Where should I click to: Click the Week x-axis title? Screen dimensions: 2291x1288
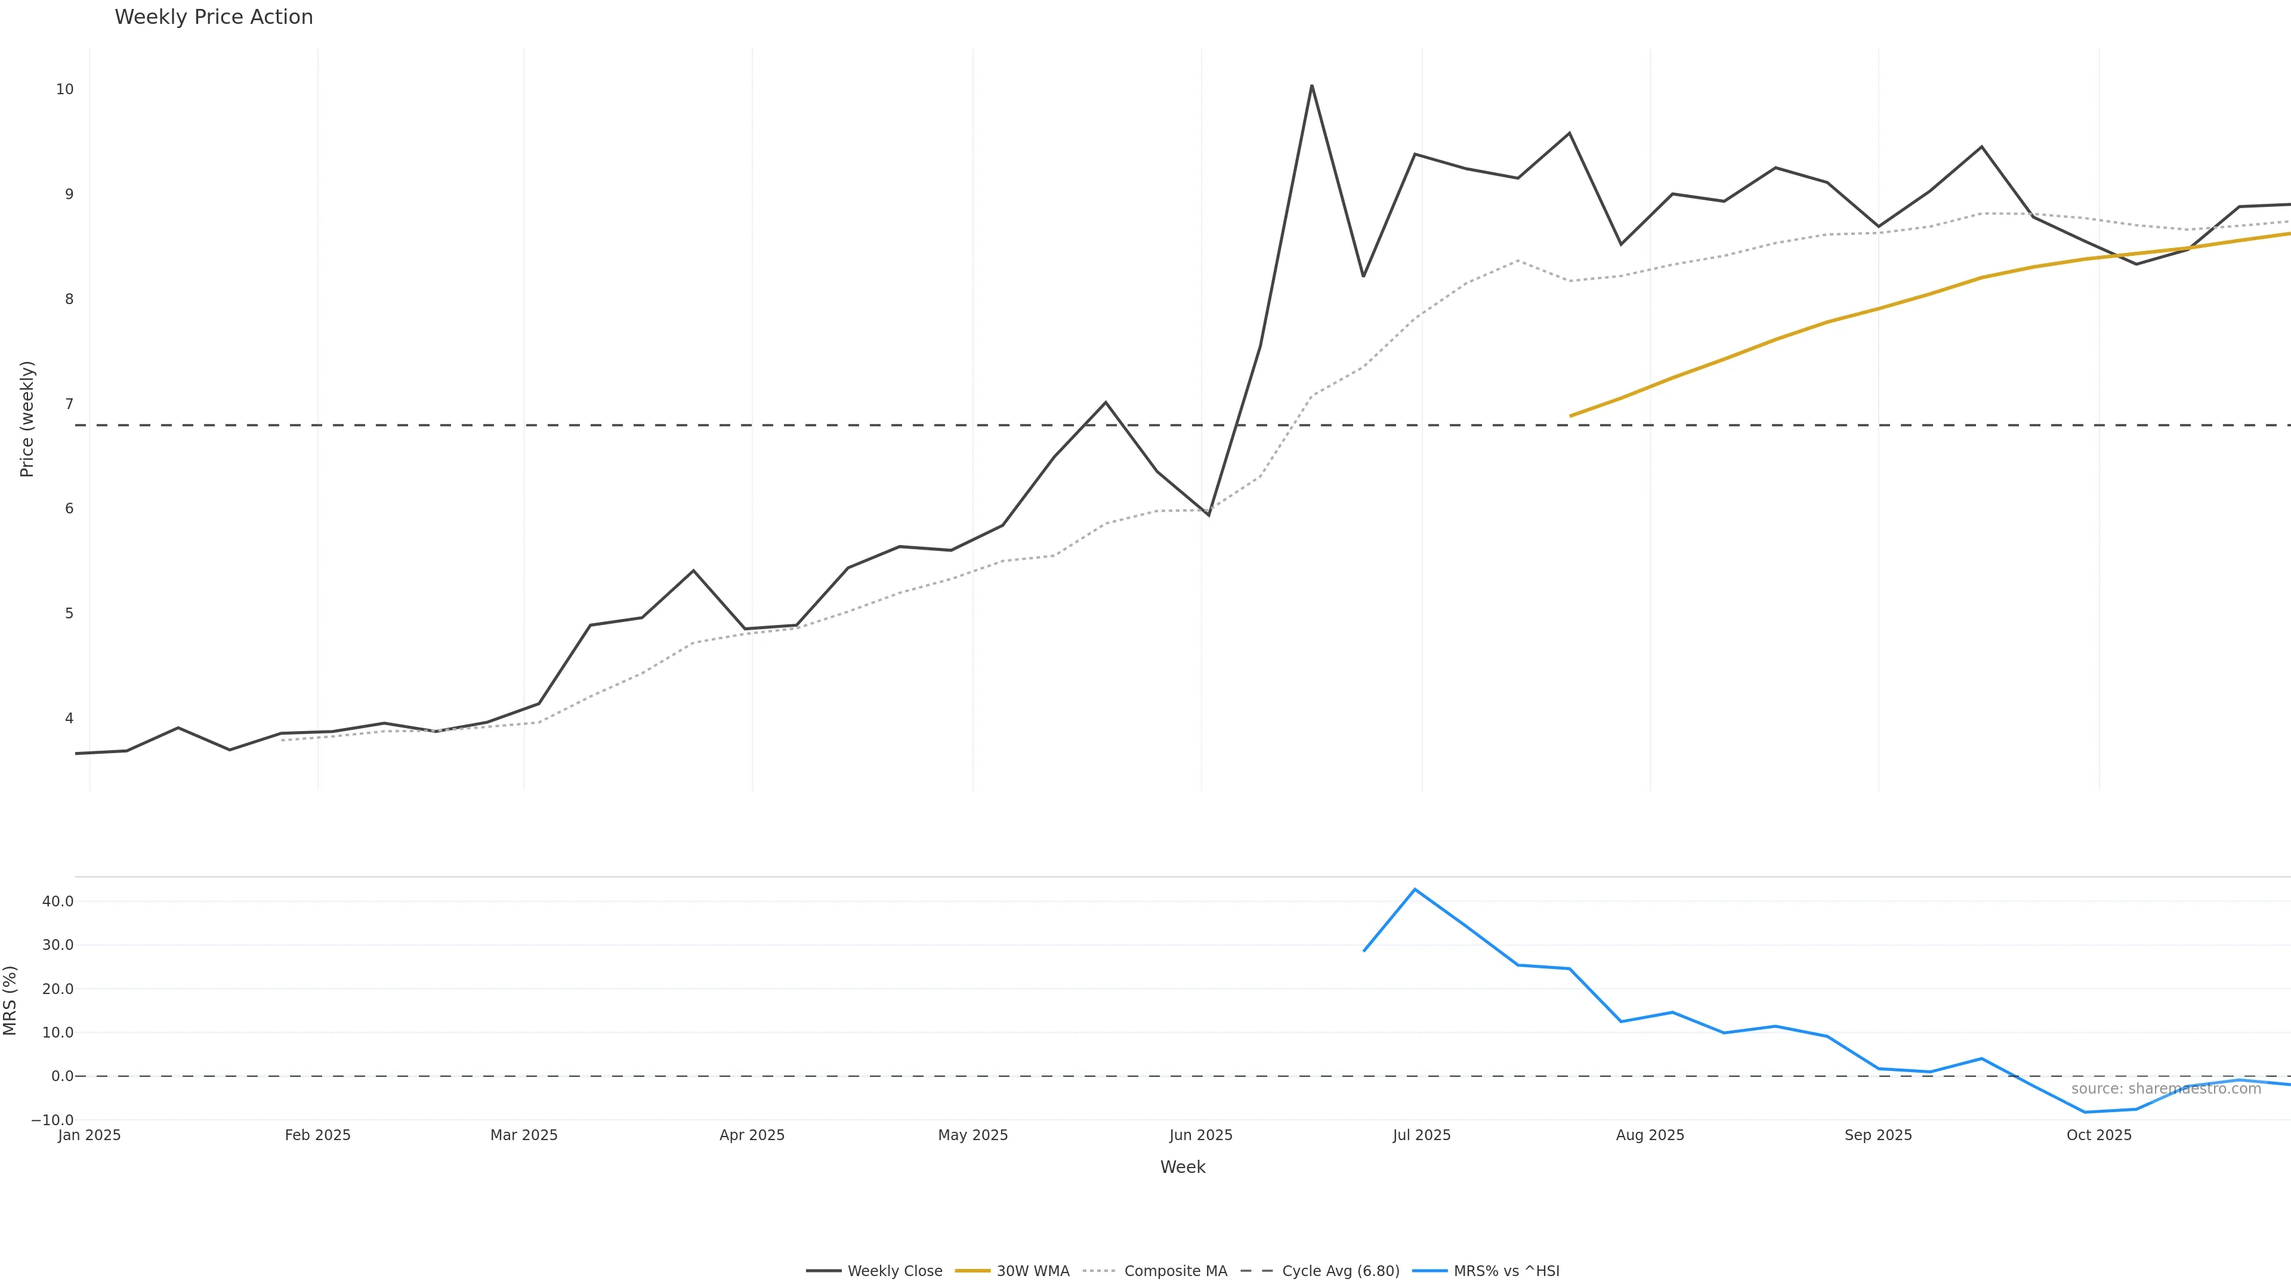pos(1182,1167)
